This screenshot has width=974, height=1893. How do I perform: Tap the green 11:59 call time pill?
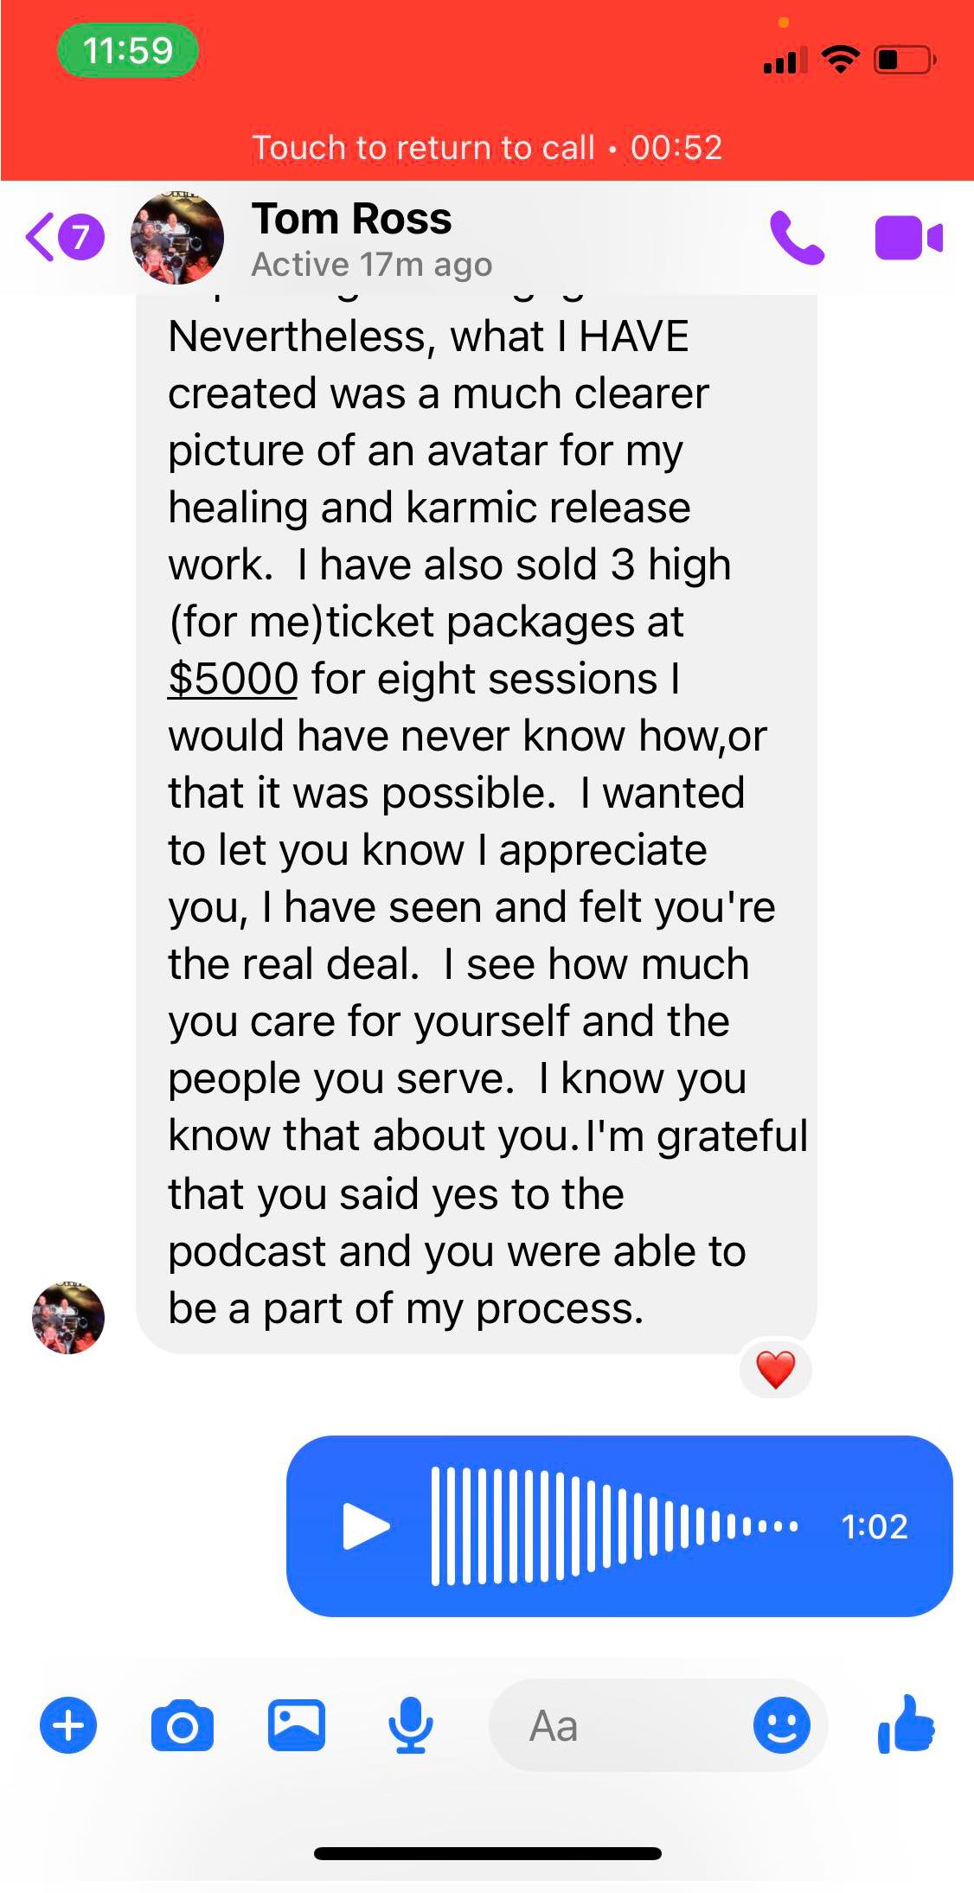pos(128,50)
